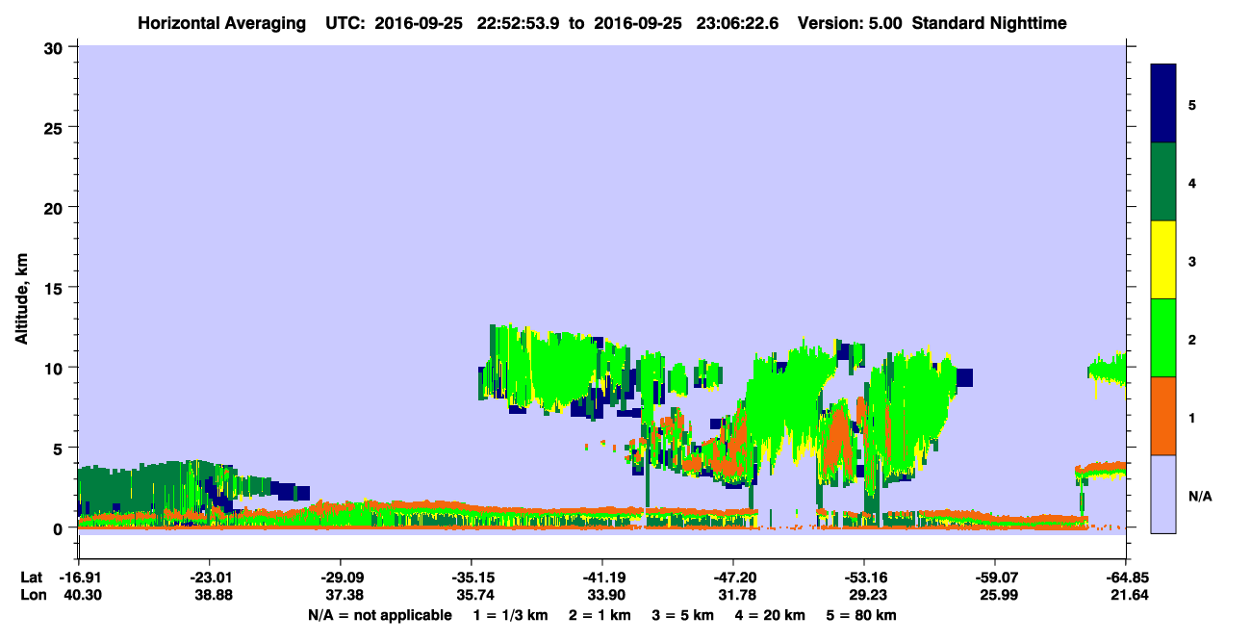Click the 'Standard Nighttime' text
Screen dimensions: 1251x642
pos(989,23)
